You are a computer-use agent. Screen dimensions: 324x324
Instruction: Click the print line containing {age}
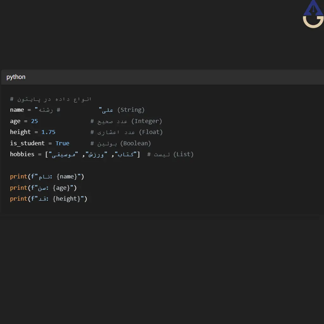point(43,188)
